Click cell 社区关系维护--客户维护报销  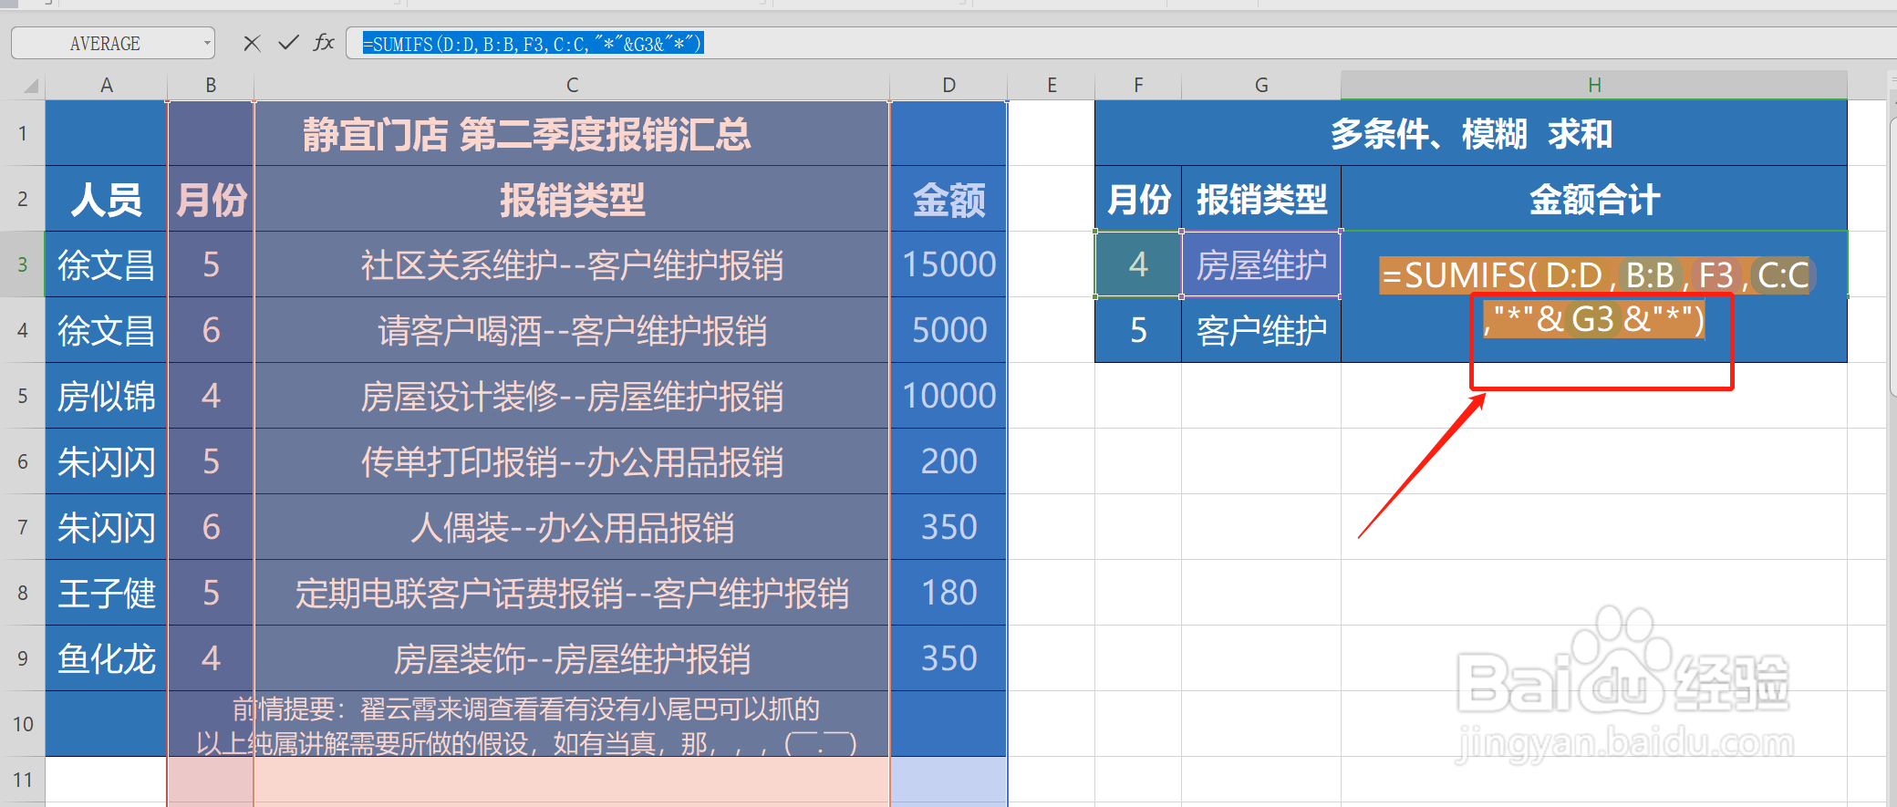pos(572,264)
